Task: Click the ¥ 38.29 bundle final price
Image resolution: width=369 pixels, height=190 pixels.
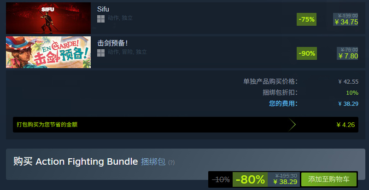Action: 285,182
